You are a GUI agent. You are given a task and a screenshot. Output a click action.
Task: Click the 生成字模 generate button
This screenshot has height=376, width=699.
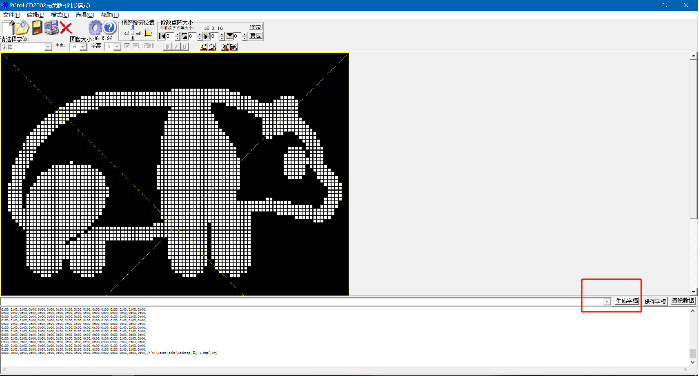tap(627, 301)
